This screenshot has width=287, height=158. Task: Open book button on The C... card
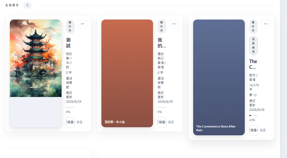[254, 130]
